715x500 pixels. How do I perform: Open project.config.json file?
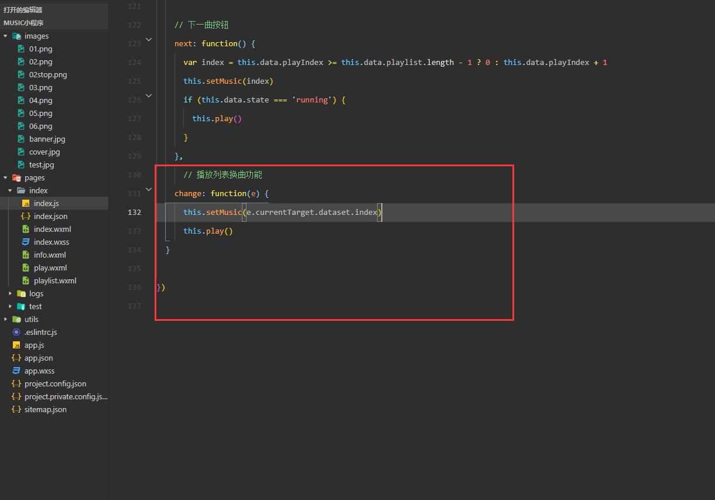(x=55, y=383)
